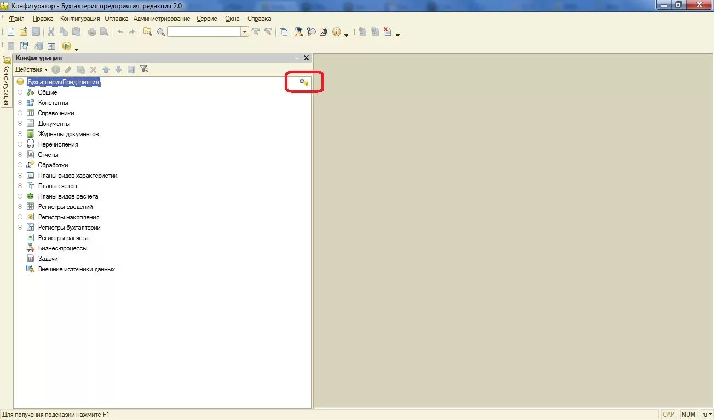The image size is (714, 420).
Task: Open the Отладка menu
Action: (x=117, y=19)
